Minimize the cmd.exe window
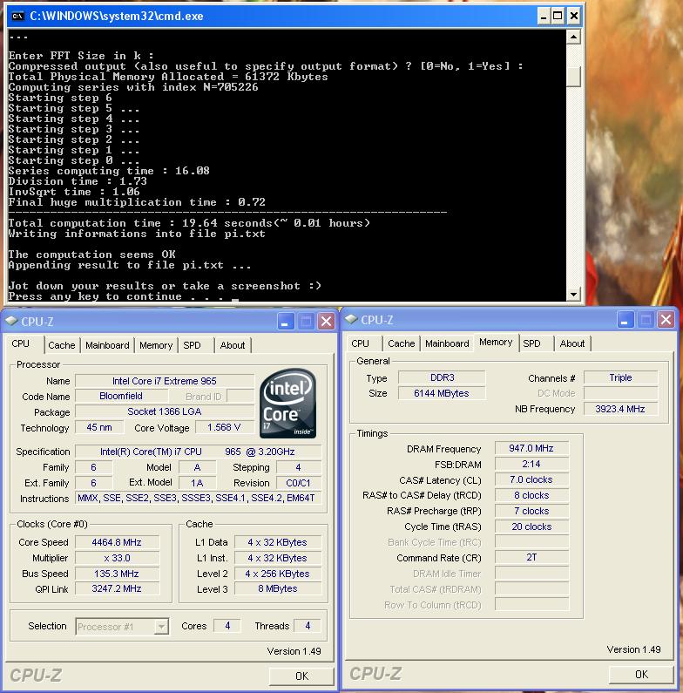The image size is (683, 693). click(x=544, y=17)
